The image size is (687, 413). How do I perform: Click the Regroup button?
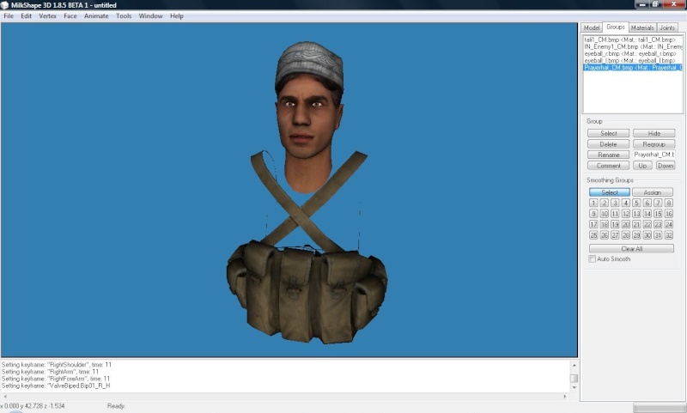[x=654, y=144]
